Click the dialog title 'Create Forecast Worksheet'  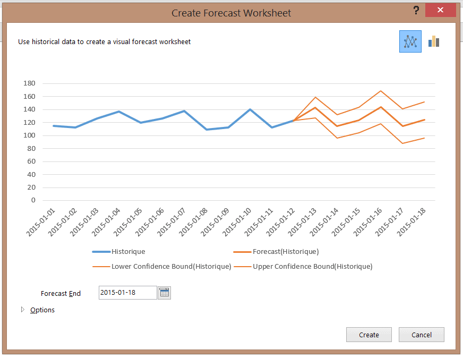[x=231, y=13]
